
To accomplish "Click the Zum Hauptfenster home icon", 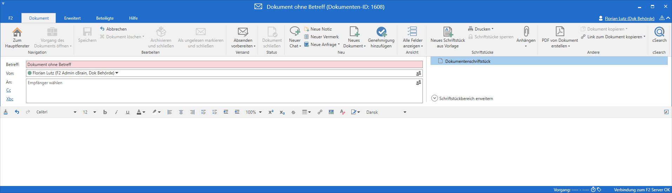I will click(17, 32).
